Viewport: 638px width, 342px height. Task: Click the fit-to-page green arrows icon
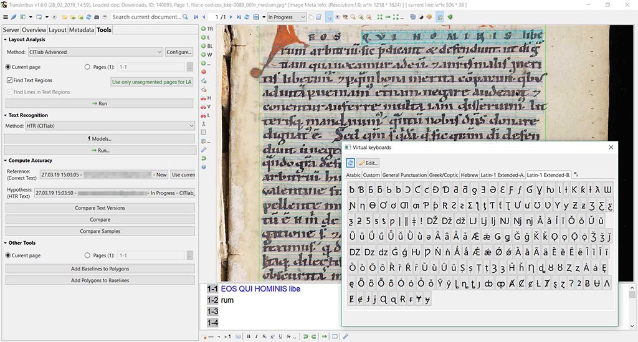pos(379,17)
